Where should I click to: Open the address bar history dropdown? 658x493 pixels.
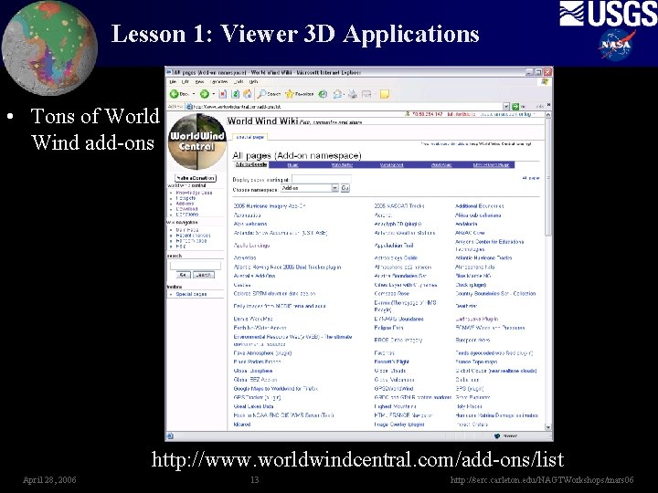pos(506,107)
